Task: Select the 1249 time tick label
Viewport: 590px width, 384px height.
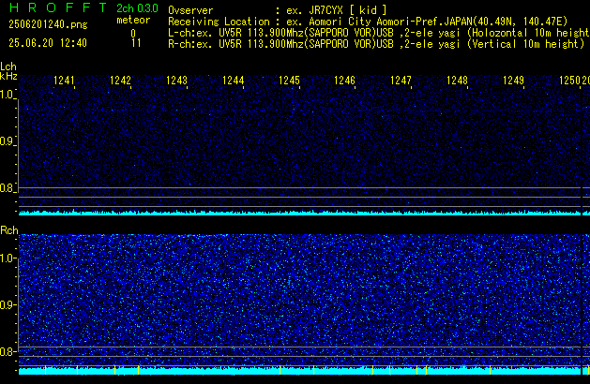Action: pyautogui.click(x=514, y=81)
